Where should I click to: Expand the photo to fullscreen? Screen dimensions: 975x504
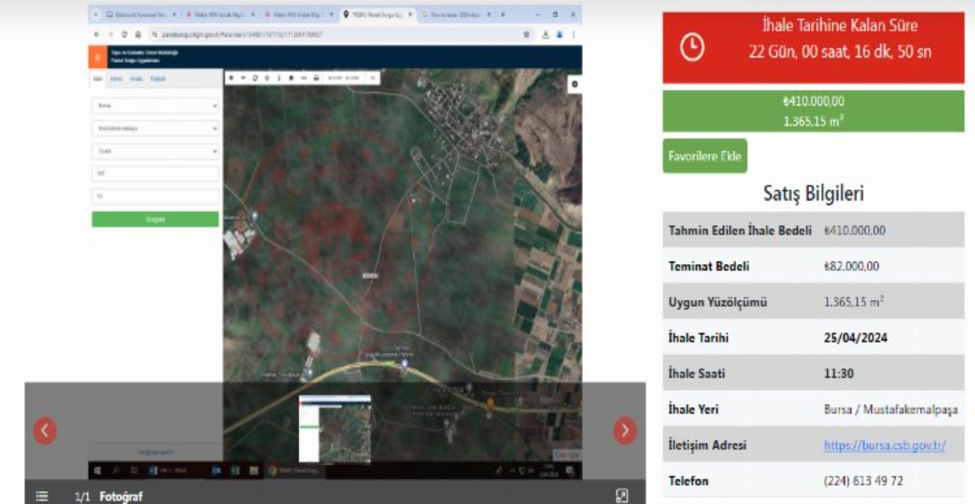[621, 496]
